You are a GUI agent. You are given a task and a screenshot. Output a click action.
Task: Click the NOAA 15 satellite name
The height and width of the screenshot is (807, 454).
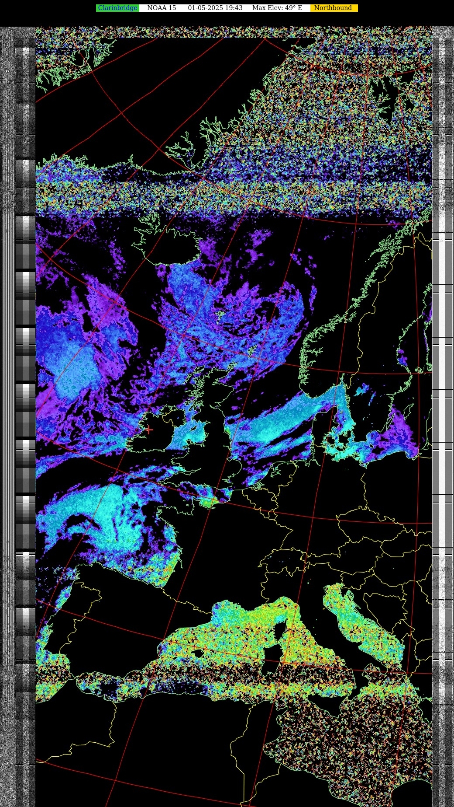(x=162, y=8)
